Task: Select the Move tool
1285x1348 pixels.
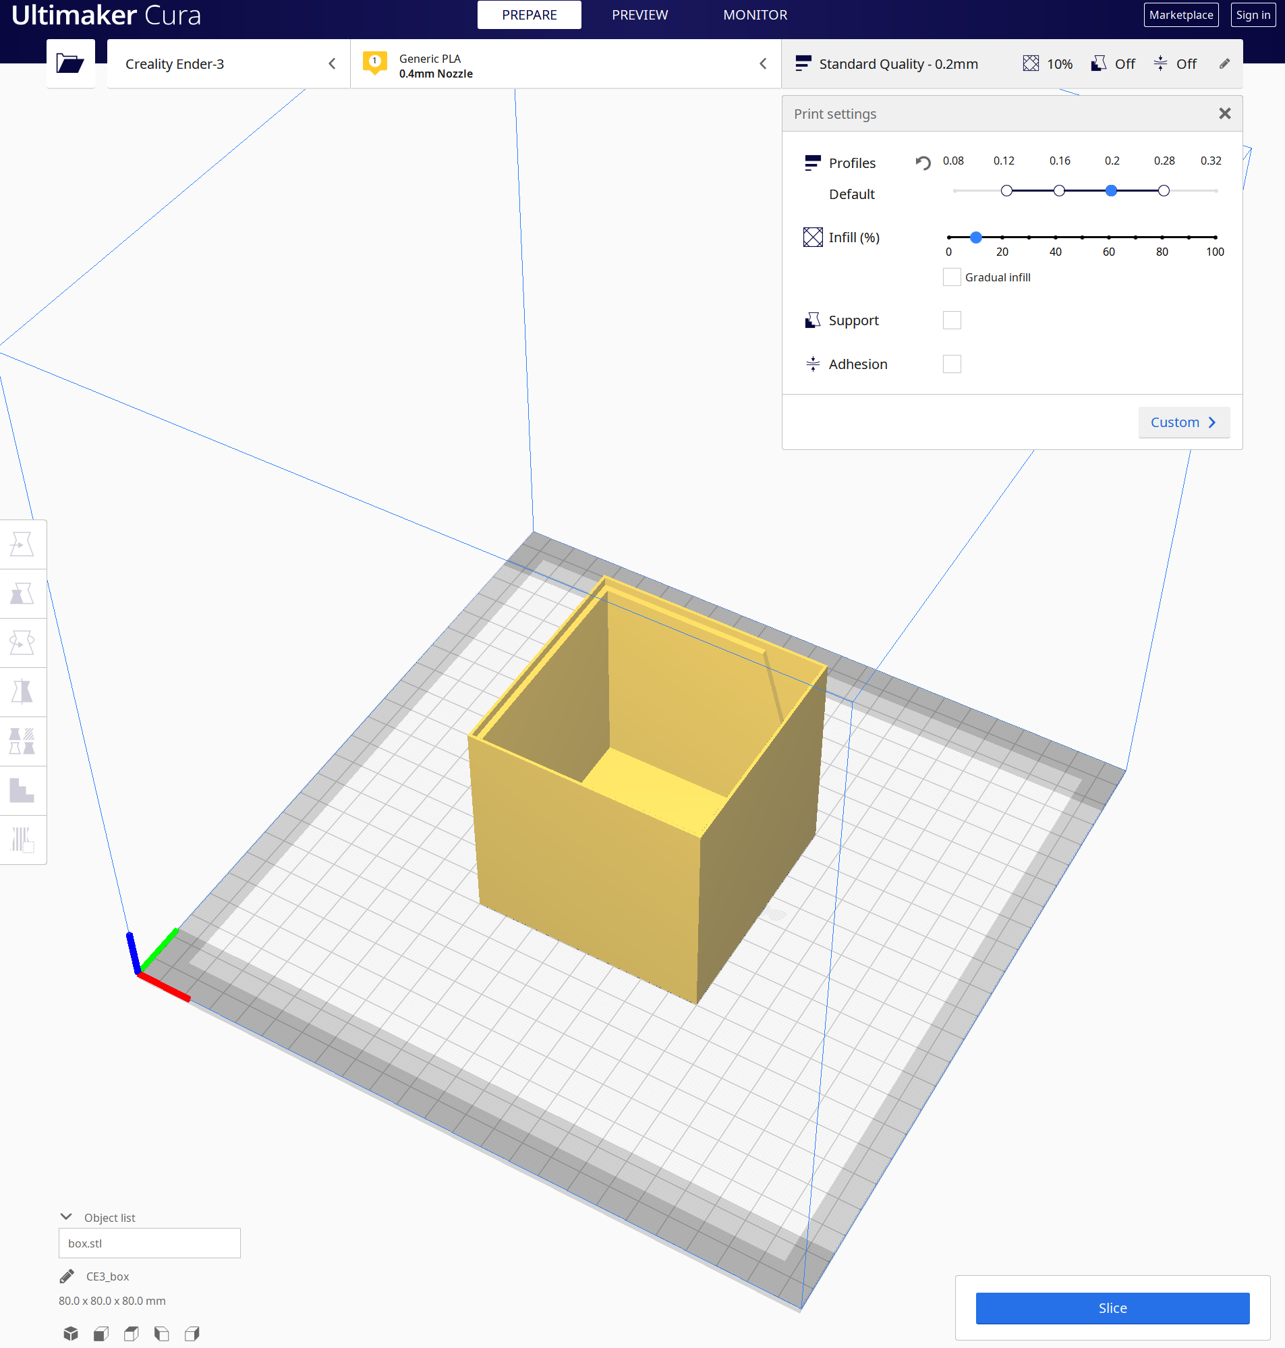Action: [x=23, y=544]
